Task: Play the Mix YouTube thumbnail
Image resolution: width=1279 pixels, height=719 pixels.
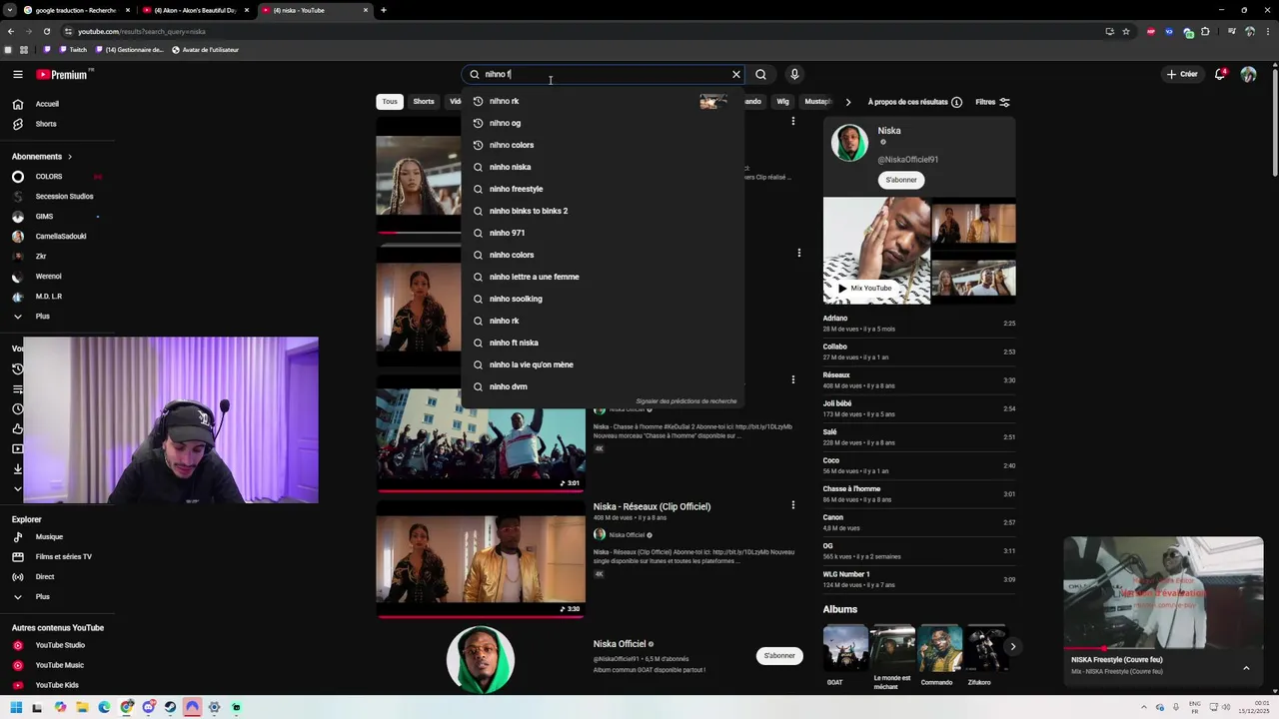Action: point(876,251)
